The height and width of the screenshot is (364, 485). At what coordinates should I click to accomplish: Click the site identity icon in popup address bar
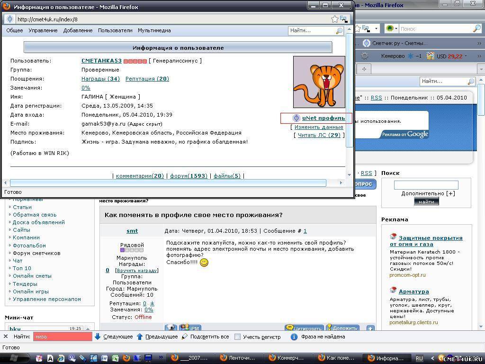(x=9, y=19)
